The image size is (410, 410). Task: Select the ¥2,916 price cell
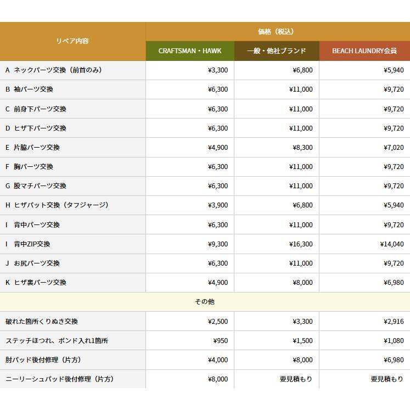(394, 322)
